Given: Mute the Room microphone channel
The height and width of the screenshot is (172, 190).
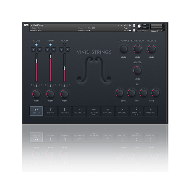Looking at the screenshot, I should click(67, 50).
